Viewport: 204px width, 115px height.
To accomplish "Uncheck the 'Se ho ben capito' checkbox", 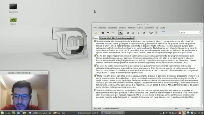I will 95,56.
